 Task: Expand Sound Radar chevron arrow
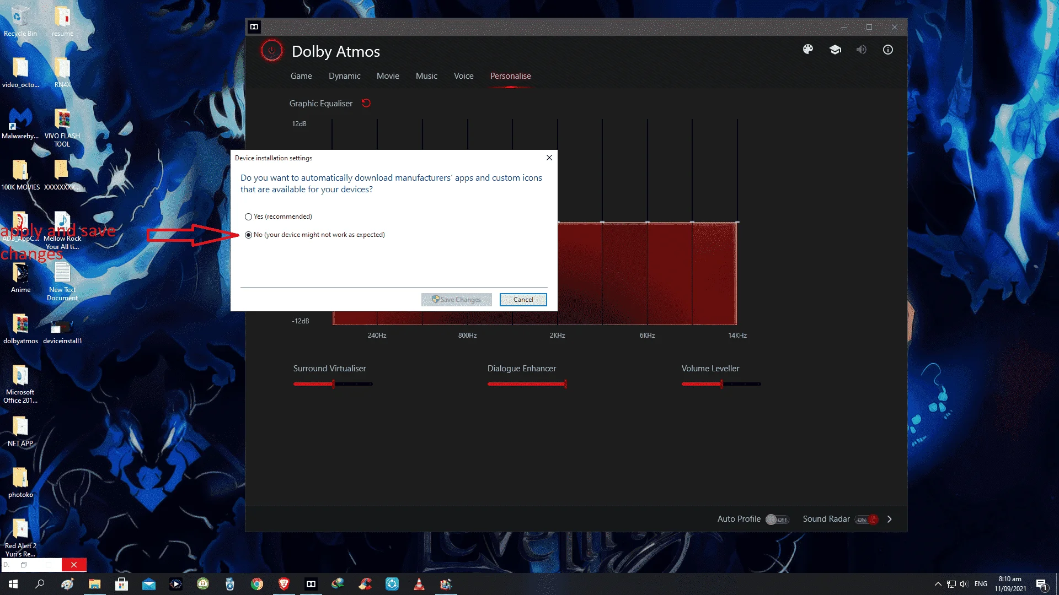(x=889, y=519)
